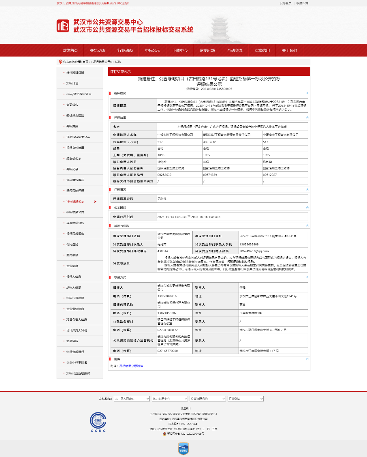Collapse the 招标概况 section using its chevron
This screenshot has width=367, height=457.
[307, 93]
